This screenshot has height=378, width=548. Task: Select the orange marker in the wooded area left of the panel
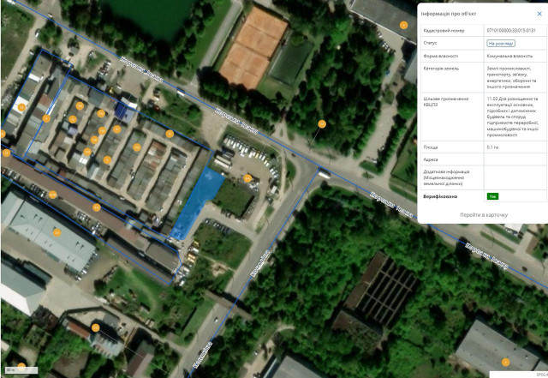tap(322, 124)
